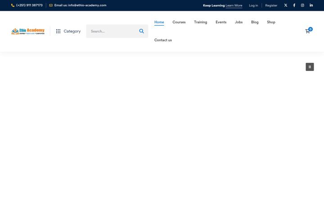Expand the Category grid menu
The height and width of the screenshot is (202, 324).
(x=68, y=31)
